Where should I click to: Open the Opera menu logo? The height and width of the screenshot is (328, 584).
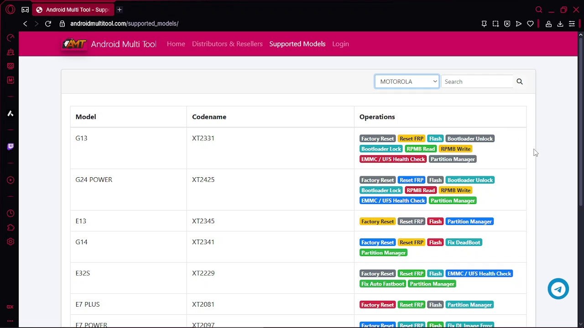click(x=10, y=10)
